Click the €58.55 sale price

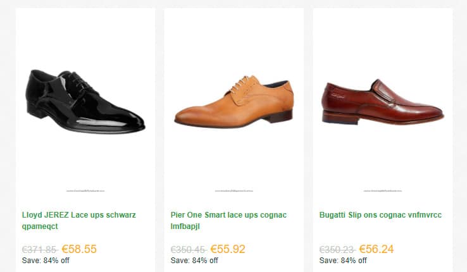tap(79, 249)
